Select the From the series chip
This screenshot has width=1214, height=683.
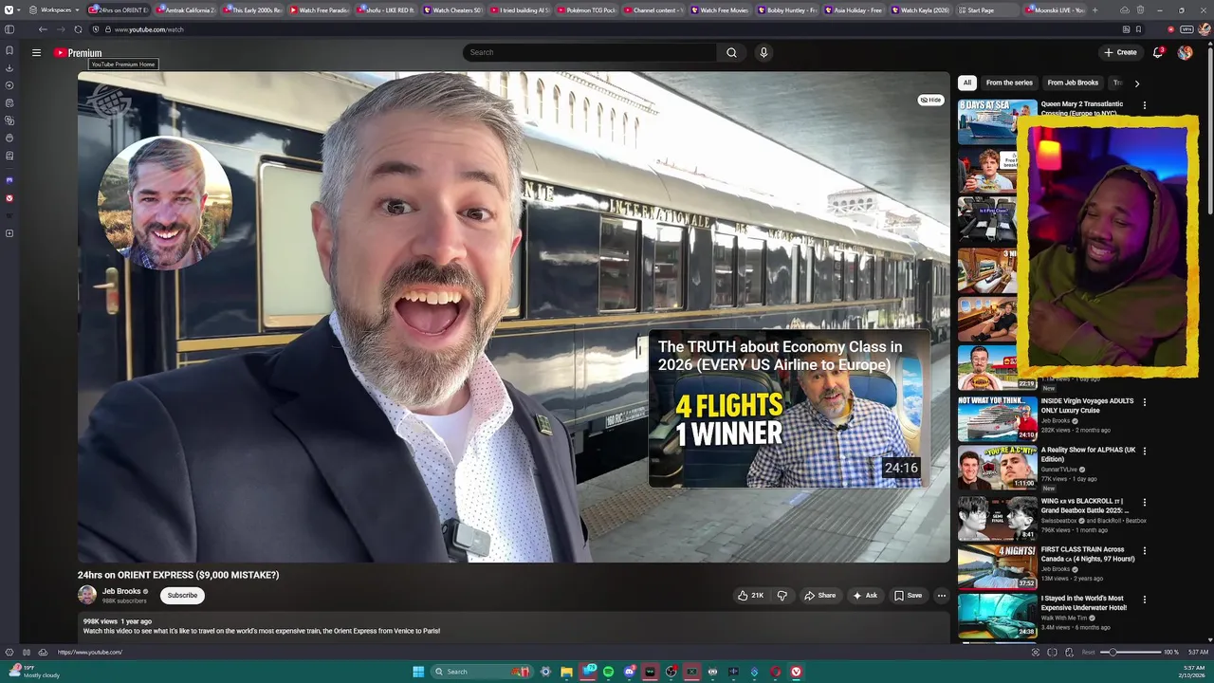(x=1009, y=83)
